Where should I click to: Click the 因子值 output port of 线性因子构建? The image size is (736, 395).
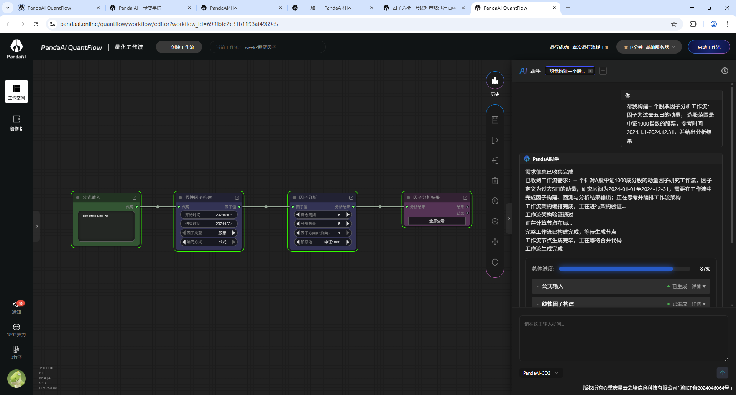(239, 207)
